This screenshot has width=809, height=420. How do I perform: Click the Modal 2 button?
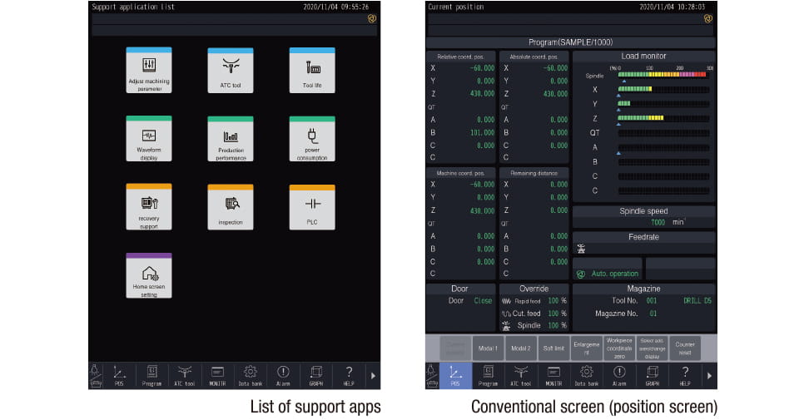pyautogui.click(x=520, y=348)
